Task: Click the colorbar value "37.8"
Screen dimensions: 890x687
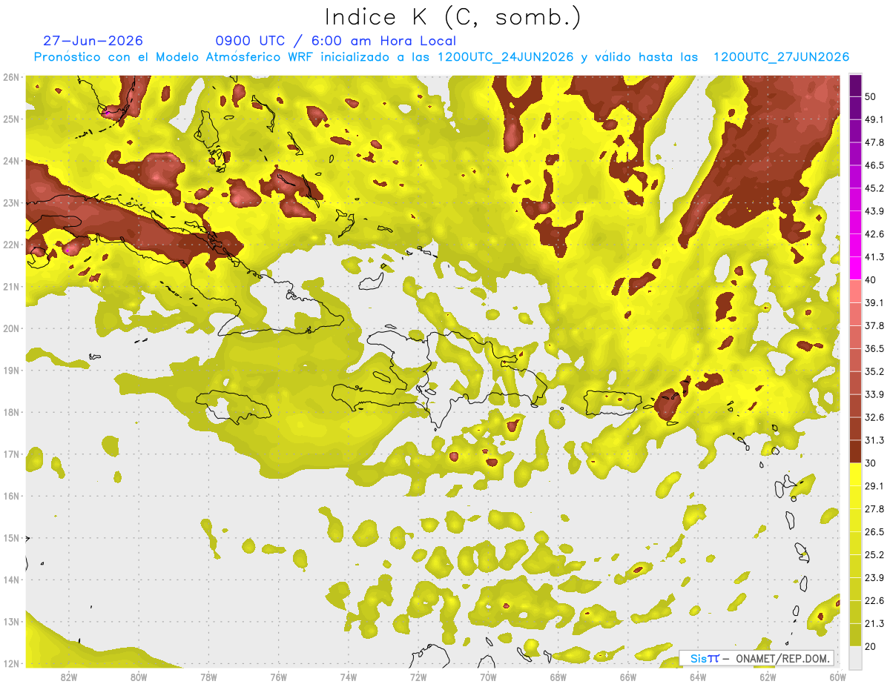Action: [x=874, y=325]
